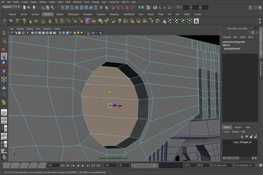Click the time slider at frame 10
Screen dimensions: 263x175
20,165
